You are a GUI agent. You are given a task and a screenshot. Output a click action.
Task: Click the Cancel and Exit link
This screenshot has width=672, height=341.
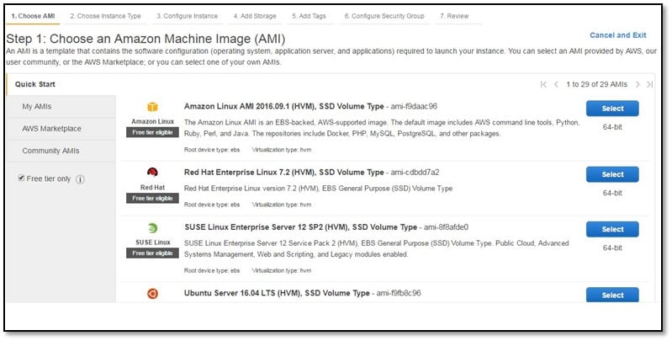(617, 35)
